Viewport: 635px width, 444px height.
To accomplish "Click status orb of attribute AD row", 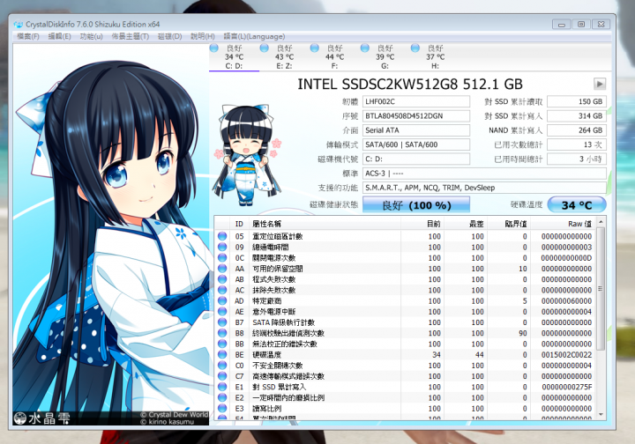I will click(x=222, y=301).
